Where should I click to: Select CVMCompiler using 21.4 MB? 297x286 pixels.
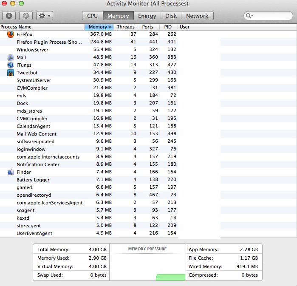pyautogui.click(x=149, y=88)
